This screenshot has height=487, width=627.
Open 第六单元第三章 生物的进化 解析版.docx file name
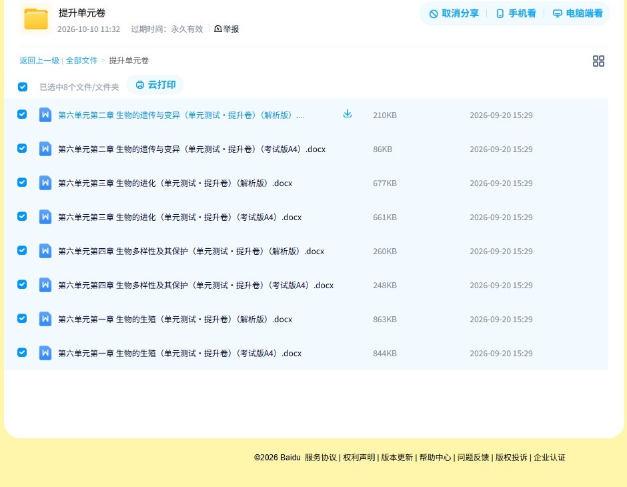[175, 183]
